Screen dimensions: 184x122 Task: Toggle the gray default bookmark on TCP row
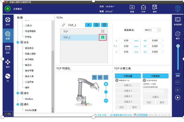103,31
